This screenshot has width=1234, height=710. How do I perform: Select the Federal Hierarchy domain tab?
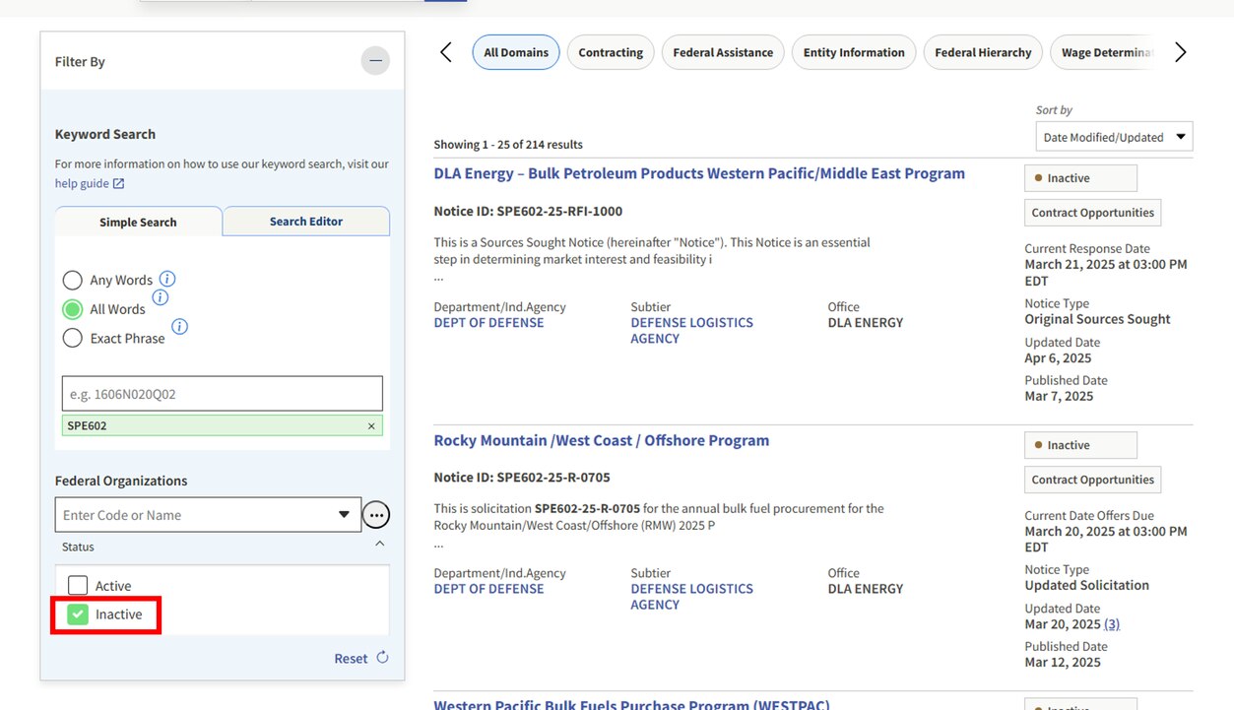(983, 52)
